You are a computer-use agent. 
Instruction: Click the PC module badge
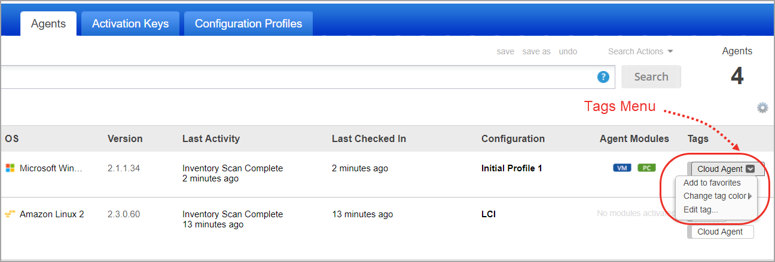[646, 168]
